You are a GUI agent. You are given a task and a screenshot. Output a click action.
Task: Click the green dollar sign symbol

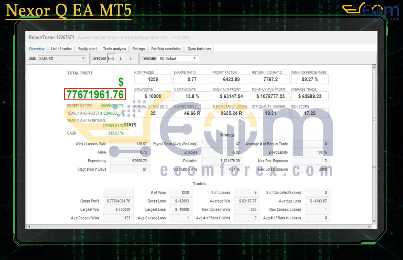tap(121, 82)
